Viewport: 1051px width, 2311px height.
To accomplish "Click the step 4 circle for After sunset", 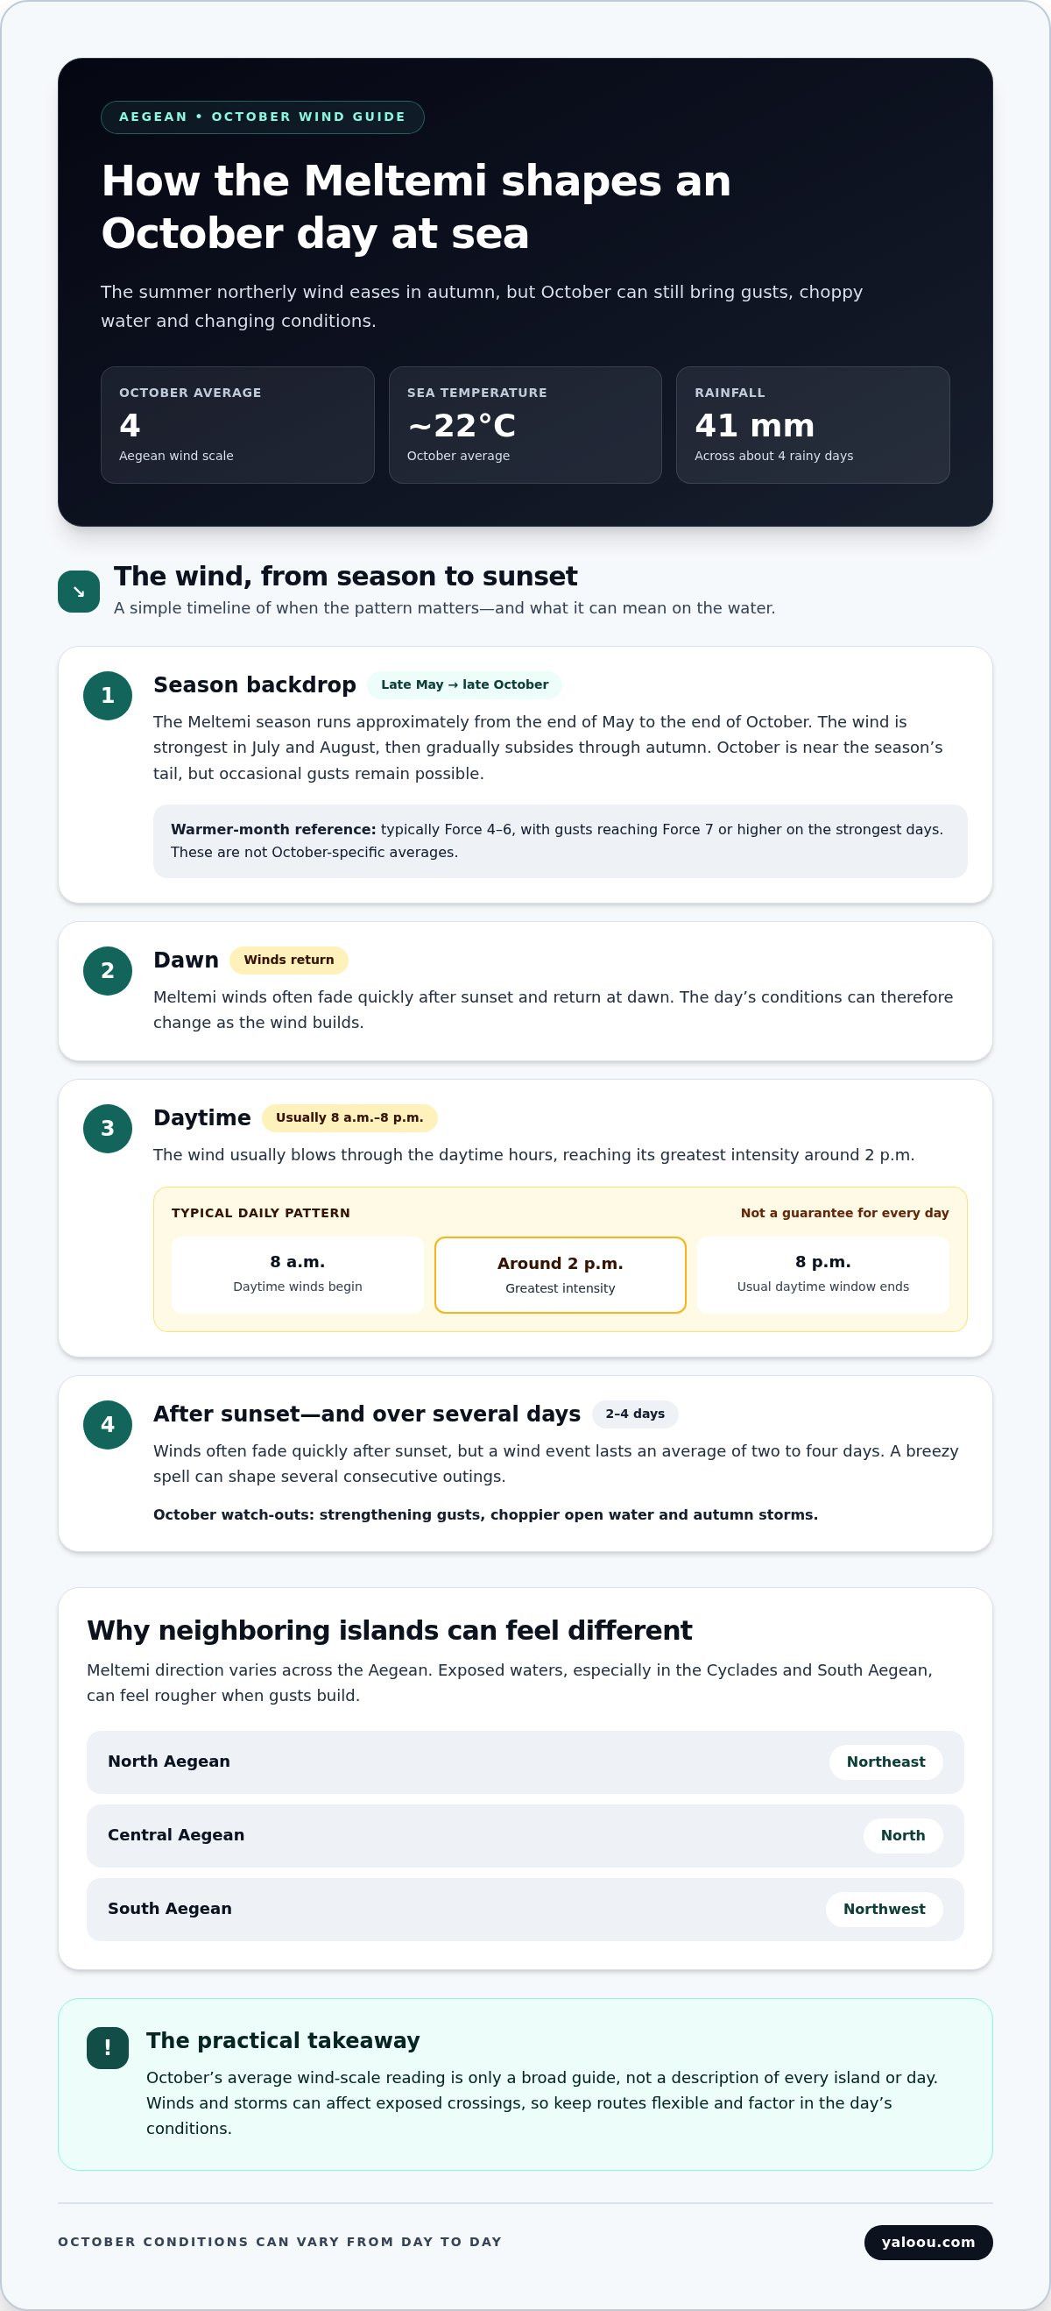I will pyautogui.click(x=108, y=1425).
